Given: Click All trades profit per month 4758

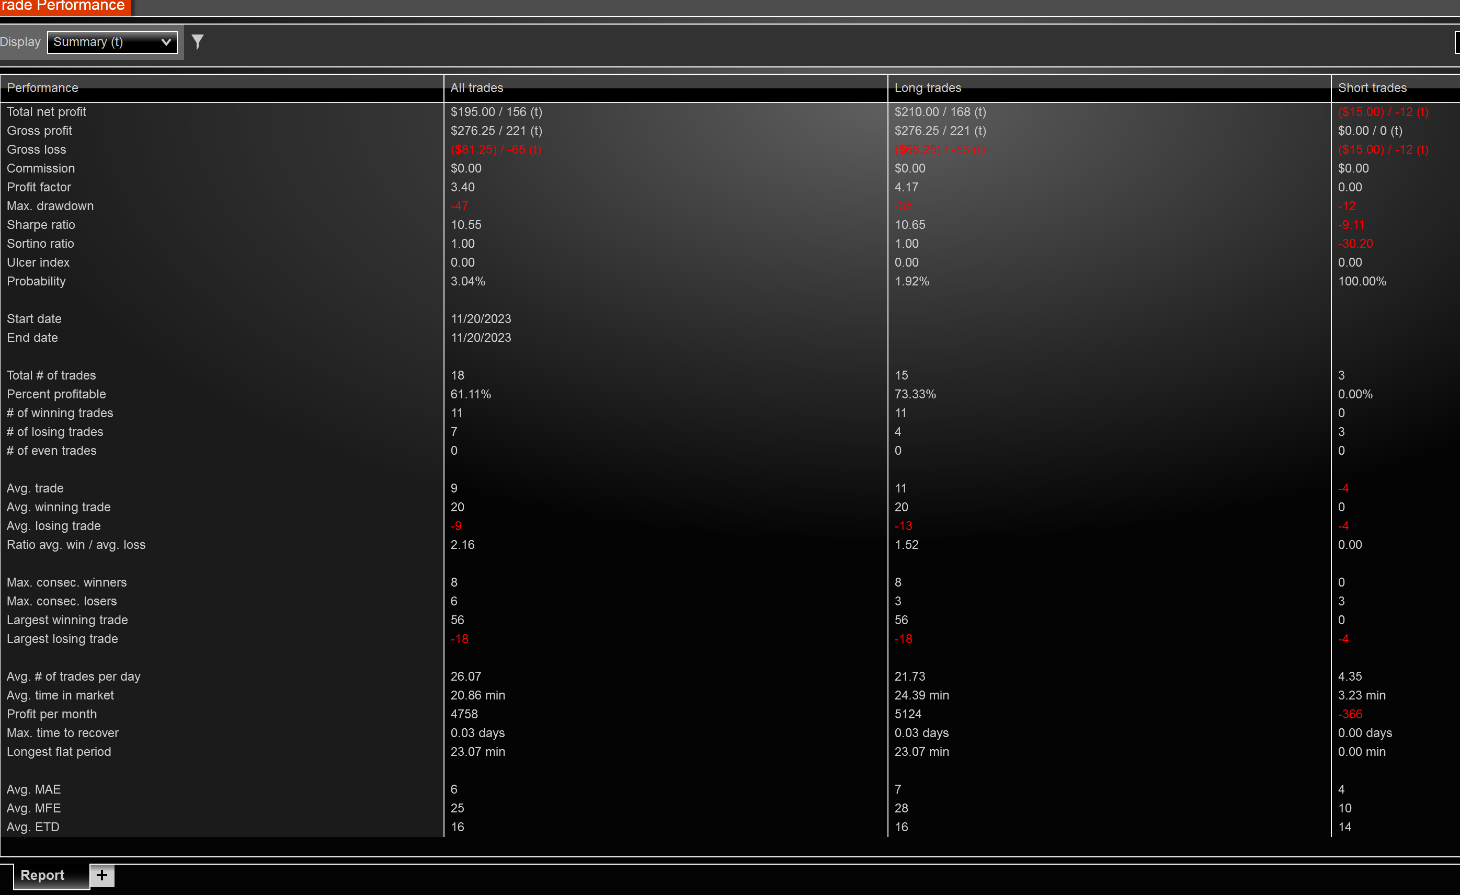Looking at the screenshot, I should pyautogui.click(x=464, y=715).
